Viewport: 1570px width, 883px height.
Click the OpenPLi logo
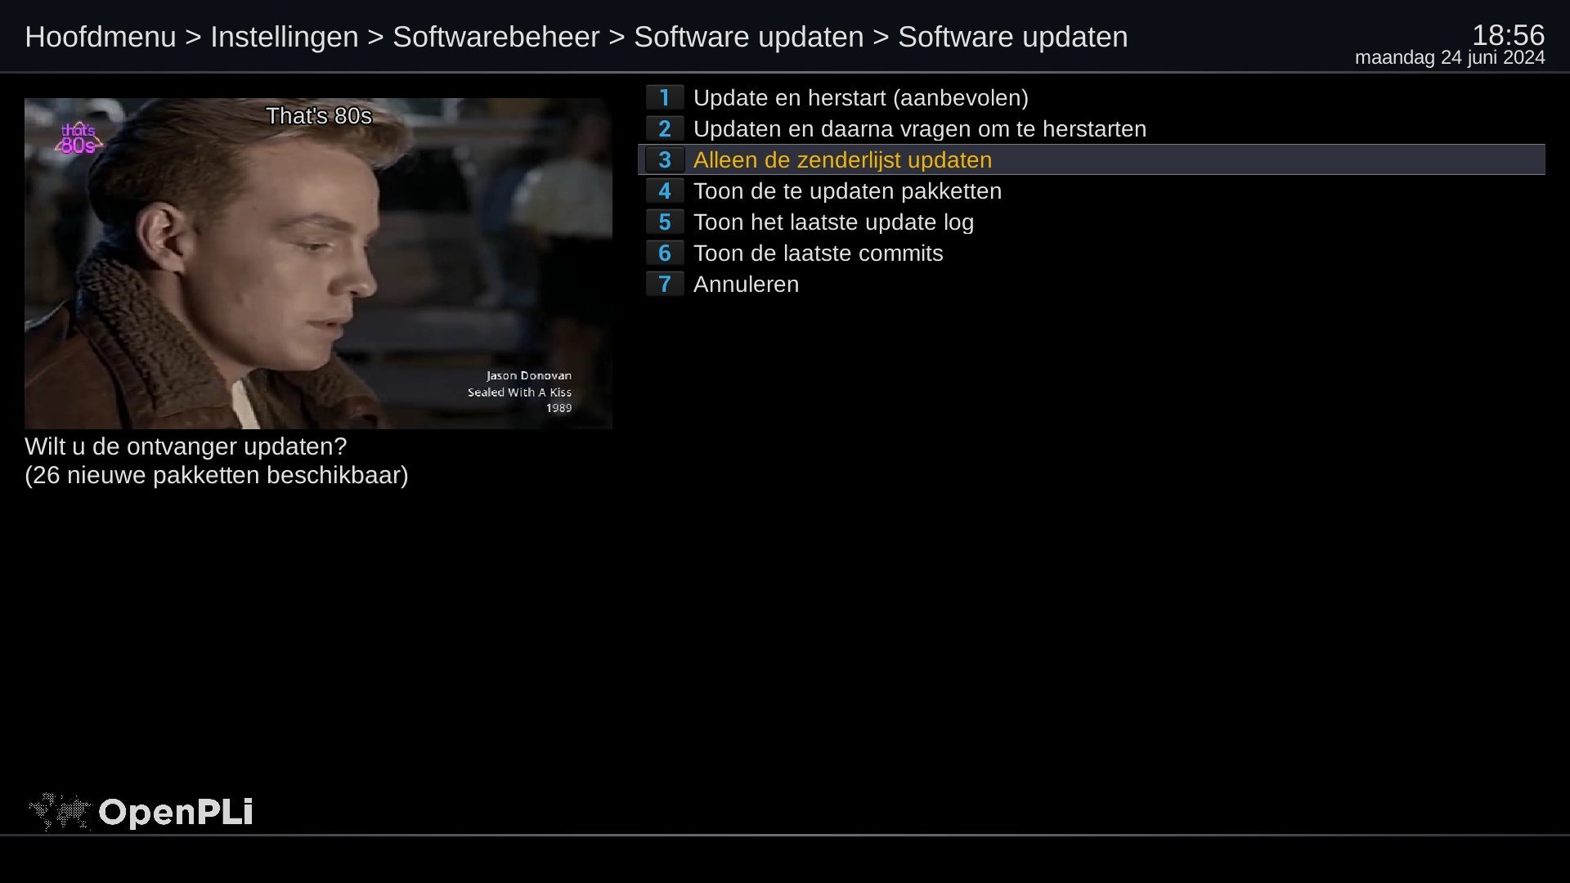point(141,812)
